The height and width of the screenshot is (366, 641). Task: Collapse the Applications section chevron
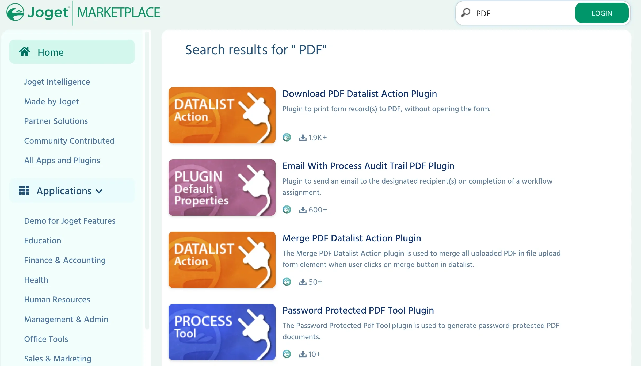coord(99,191)
